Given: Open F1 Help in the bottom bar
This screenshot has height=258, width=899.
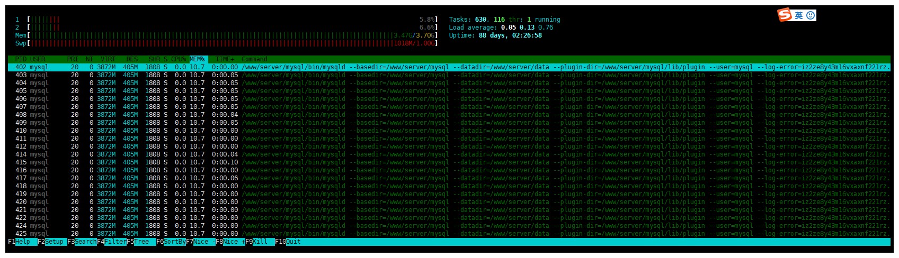Looking at the screenshot, I should tap(19, 242).
